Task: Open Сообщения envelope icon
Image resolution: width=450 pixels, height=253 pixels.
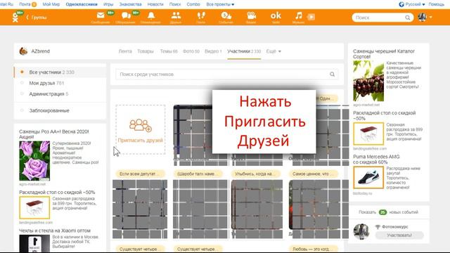Action: pos(101,15)
